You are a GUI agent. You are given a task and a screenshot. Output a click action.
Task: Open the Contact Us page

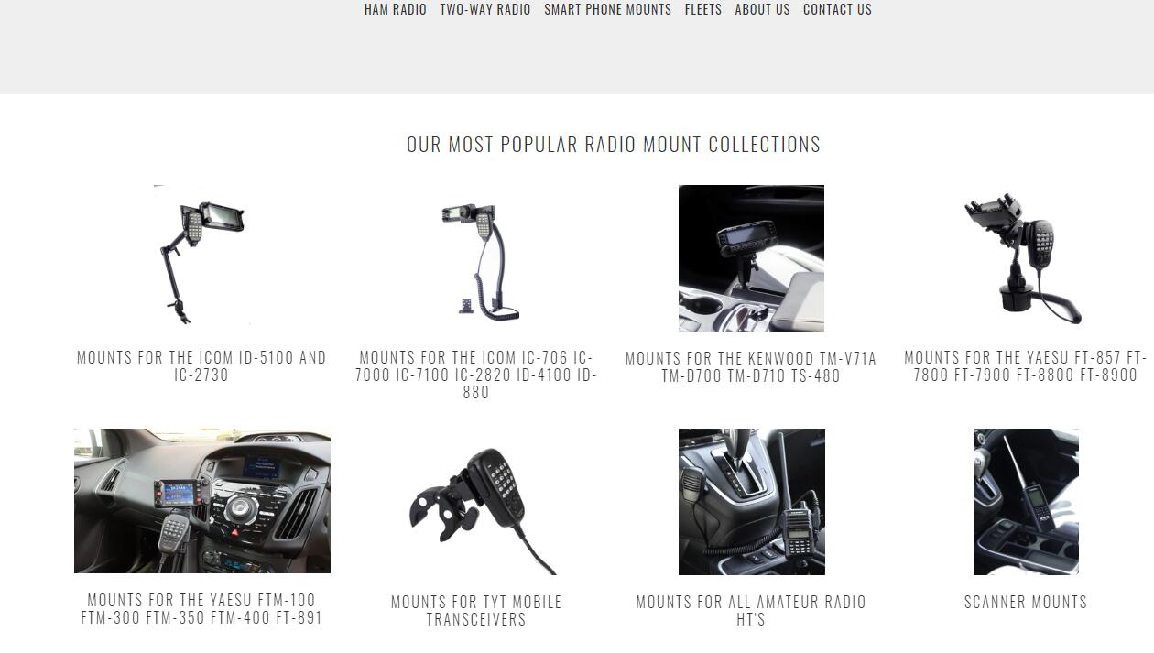tap(837, 9)
